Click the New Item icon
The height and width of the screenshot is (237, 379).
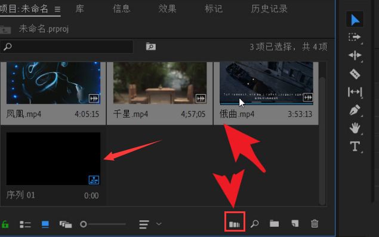pos(295,223)
